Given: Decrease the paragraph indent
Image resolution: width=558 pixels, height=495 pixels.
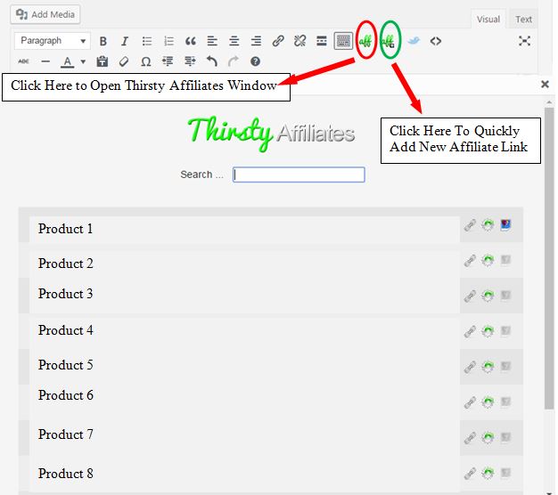Looking at the screenshot, I should (168, 61).
